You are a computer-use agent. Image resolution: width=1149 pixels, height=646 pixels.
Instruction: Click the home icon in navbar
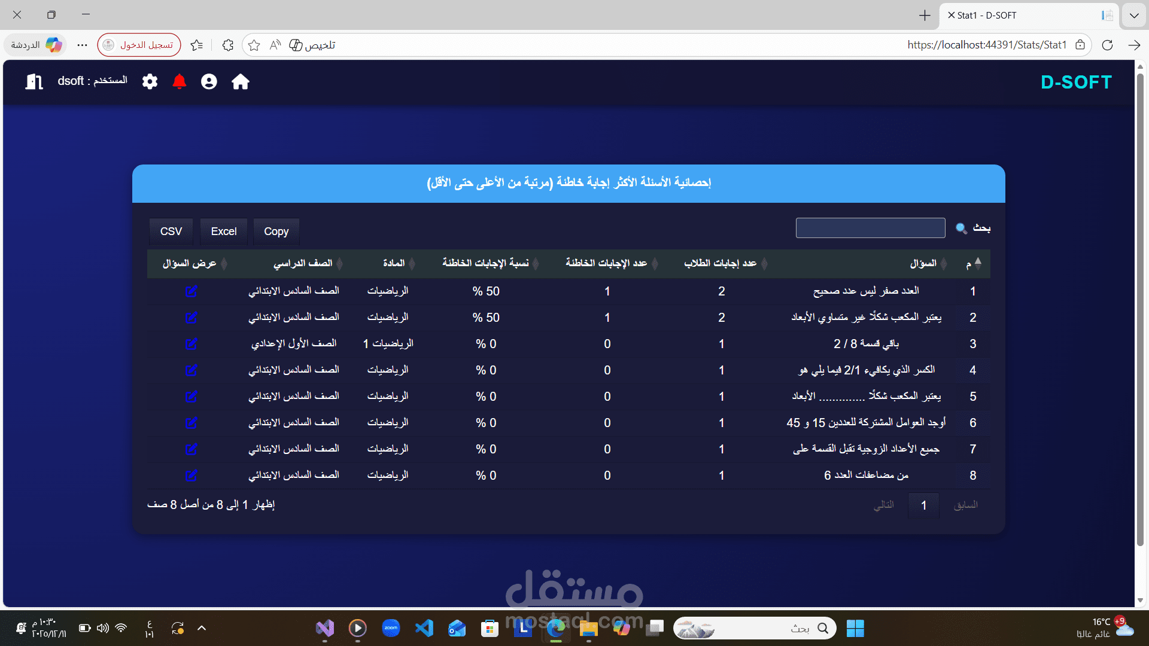[241, 82]
